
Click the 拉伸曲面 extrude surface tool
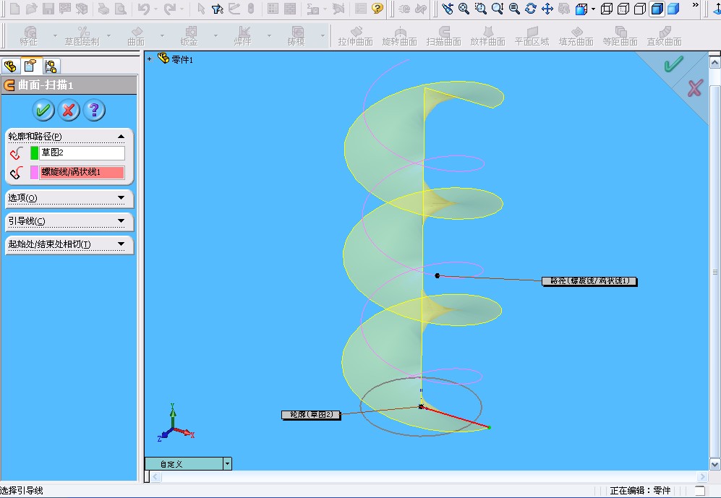click(356, 36)
